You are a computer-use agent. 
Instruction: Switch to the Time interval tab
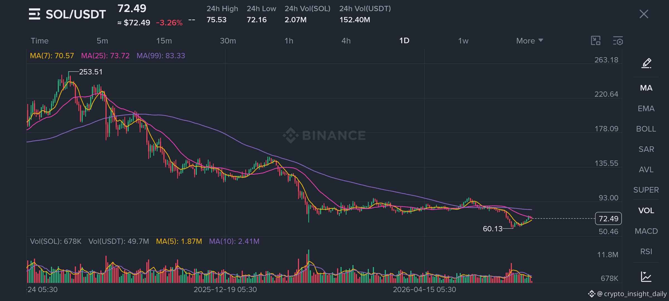pos(40,41)
